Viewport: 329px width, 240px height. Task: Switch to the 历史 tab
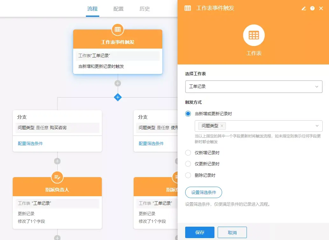pos(145,9)
